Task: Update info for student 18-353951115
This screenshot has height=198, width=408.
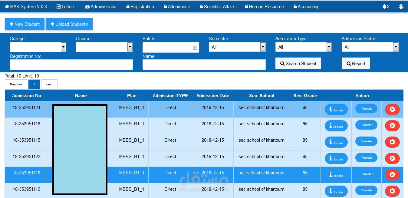Action: tap(336, 142)
